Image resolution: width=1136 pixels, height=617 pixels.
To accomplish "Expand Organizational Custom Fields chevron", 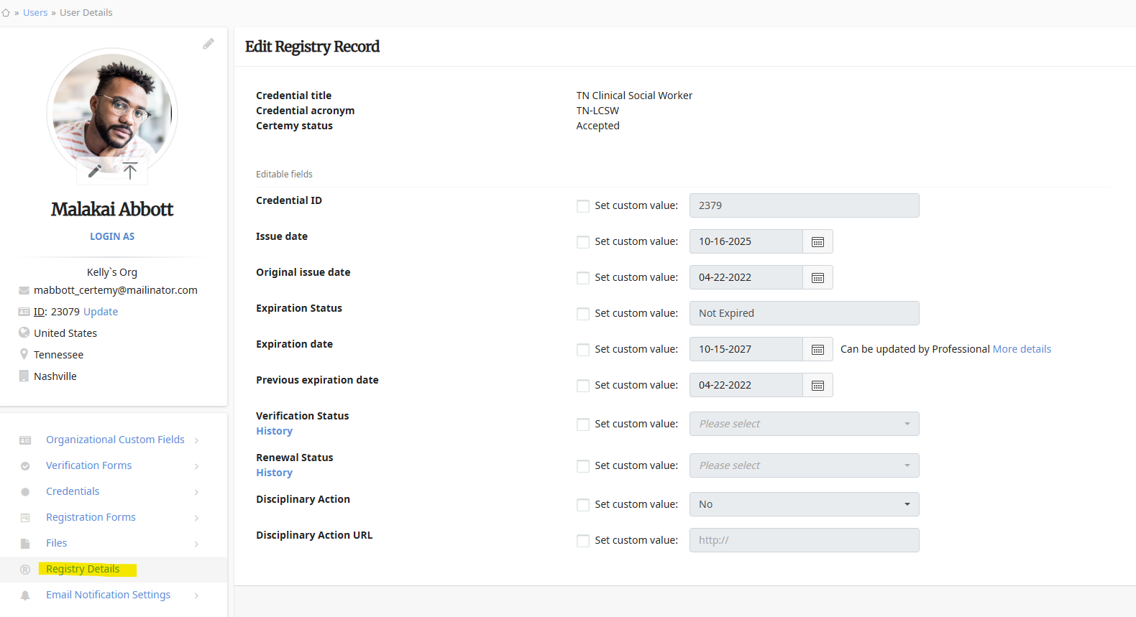I will coord(196,440).
